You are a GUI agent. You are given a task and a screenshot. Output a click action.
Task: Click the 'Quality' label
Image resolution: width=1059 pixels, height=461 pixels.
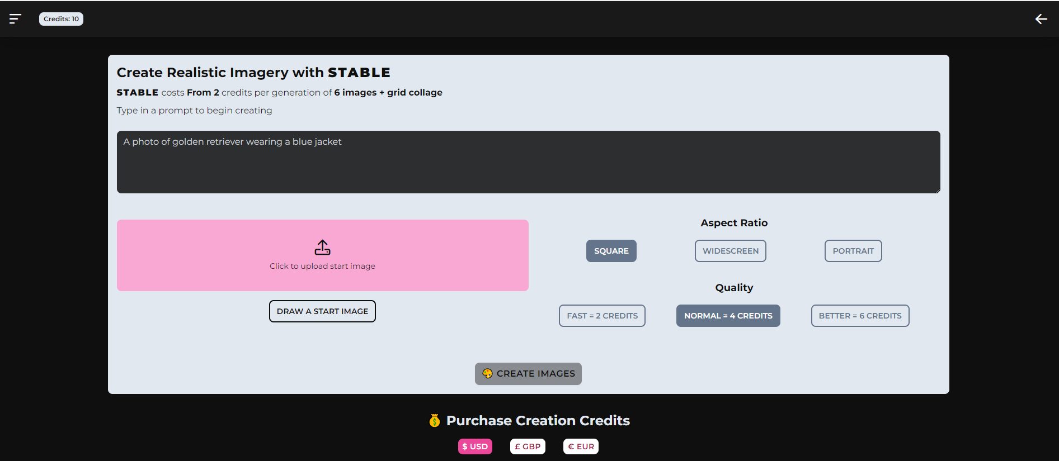(734, 288)
